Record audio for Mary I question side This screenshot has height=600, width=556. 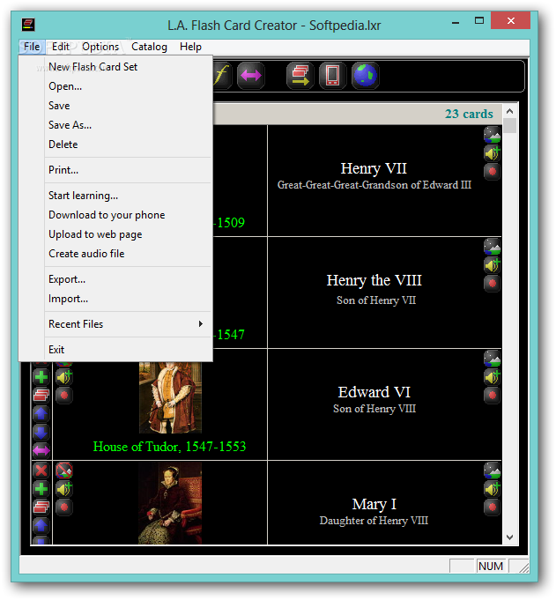[x=64, y=507]
